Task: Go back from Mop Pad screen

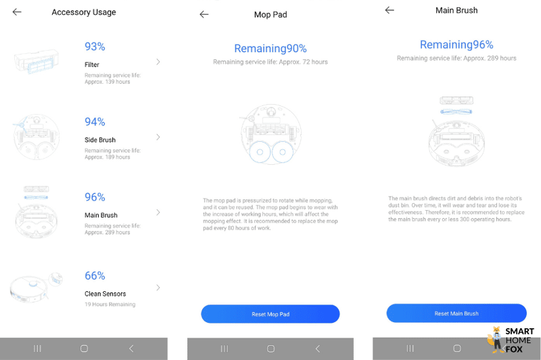Action: 204,14
